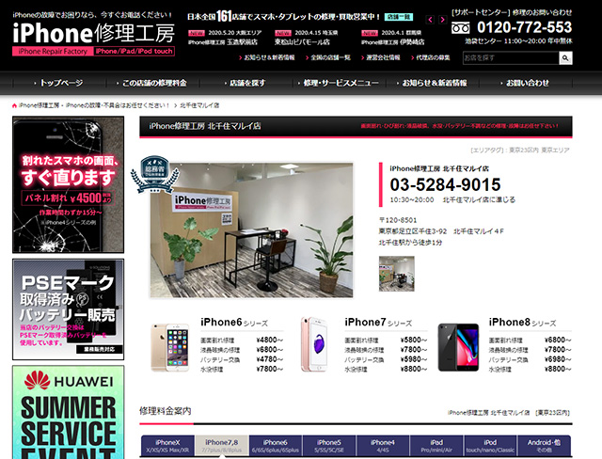Click the store phone number 03-5284-9015
Screen dimensions: 602x459
click(x=445, y=184)
